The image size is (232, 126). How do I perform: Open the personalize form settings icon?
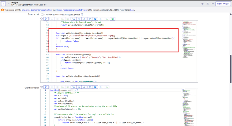pyautogui.click(x=208, y=4)
